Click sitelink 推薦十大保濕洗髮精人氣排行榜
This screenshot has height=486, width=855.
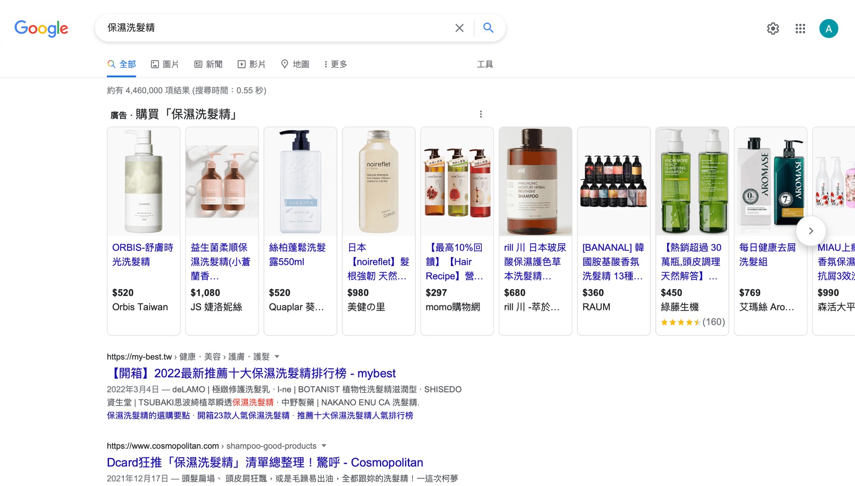tap(355, 416)
